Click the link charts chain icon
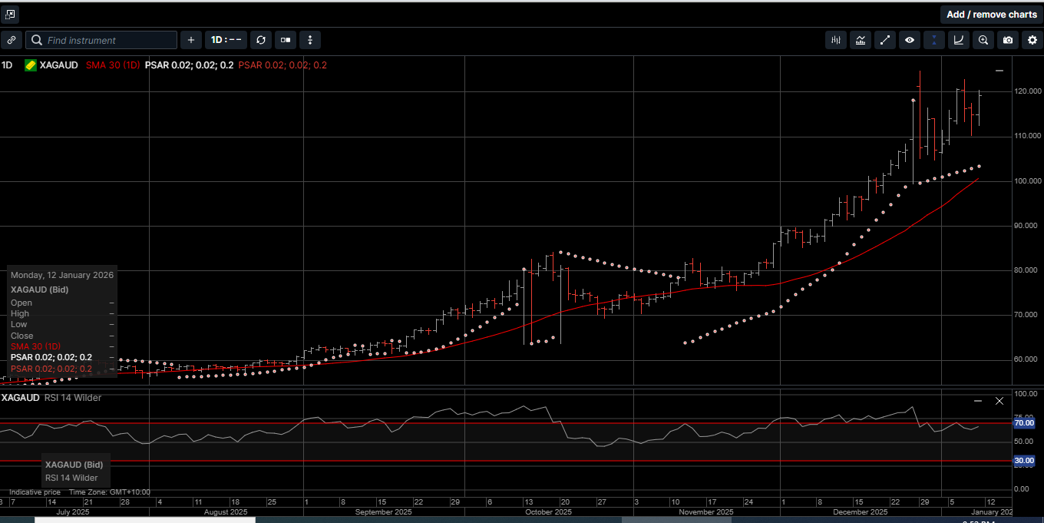The width and height of the screenshot is (1044, 523). [11, 40]
